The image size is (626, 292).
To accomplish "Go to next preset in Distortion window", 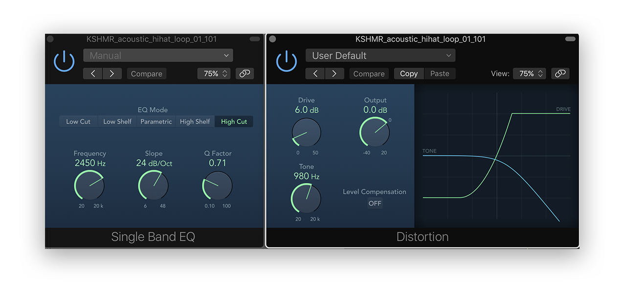I will tap(335, 74).
